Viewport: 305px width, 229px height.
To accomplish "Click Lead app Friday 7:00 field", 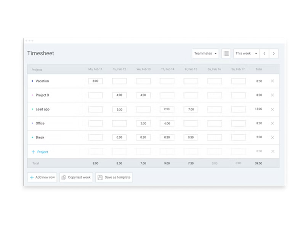I will point(191,109).
